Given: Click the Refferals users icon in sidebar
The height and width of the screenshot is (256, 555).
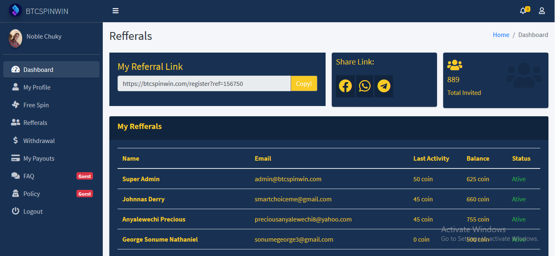Looking at the screenshot, I should tap(16, 122).
